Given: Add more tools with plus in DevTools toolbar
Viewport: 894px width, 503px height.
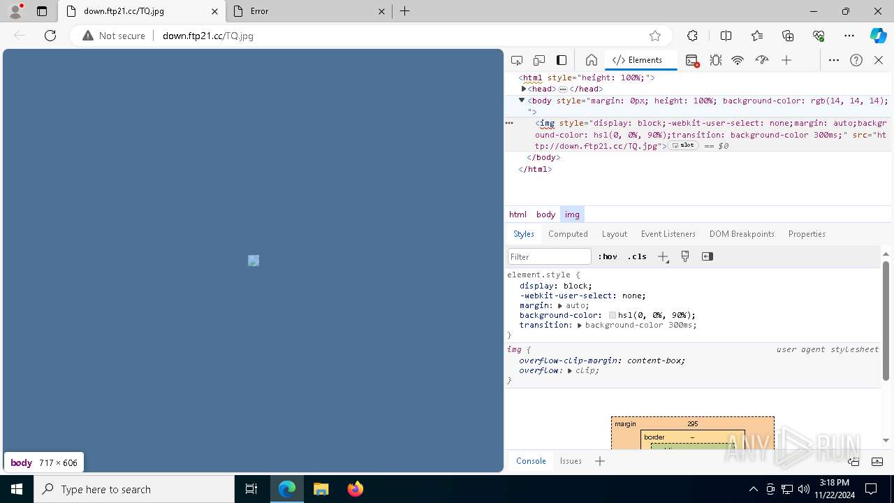Looking at the screenshot, I should (786, 60).
